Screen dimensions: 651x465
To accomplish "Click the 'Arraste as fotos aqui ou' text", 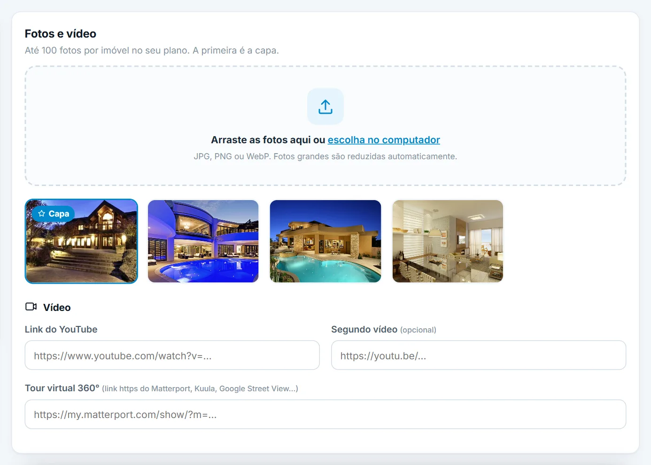I will click(x=268, y=140).
